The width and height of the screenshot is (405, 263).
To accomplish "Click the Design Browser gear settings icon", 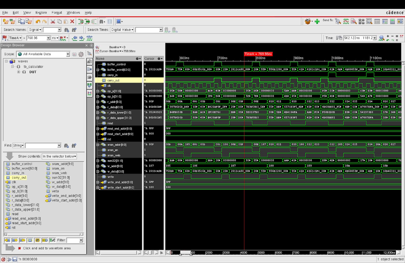I will [x=81, y=54].
